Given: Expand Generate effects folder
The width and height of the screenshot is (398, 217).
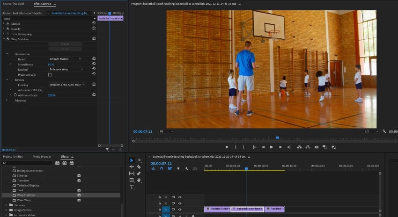Looking at the screenshot, I should (x=6, y=205).
